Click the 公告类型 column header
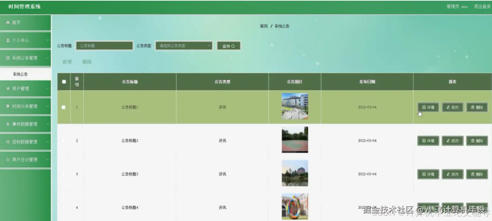 click(x=222, y=82)
